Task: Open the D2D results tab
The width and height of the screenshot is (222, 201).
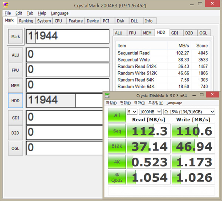Action: point(190,33)
